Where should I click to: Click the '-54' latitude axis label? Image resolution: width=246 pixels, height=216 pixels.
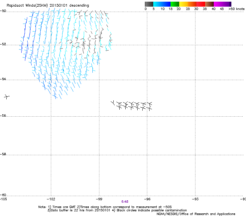(x=3, y=79)
